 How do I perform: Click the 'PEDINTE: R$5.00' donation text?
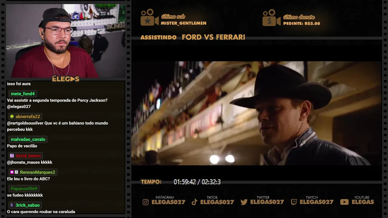(x=302, y=23)
